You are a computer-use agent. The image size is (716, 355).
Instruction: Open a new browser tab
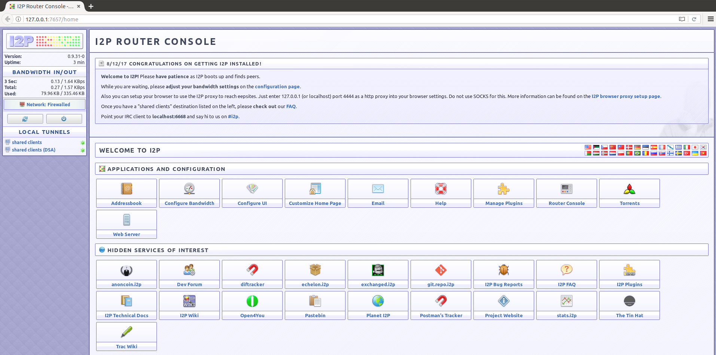point(91,6)
